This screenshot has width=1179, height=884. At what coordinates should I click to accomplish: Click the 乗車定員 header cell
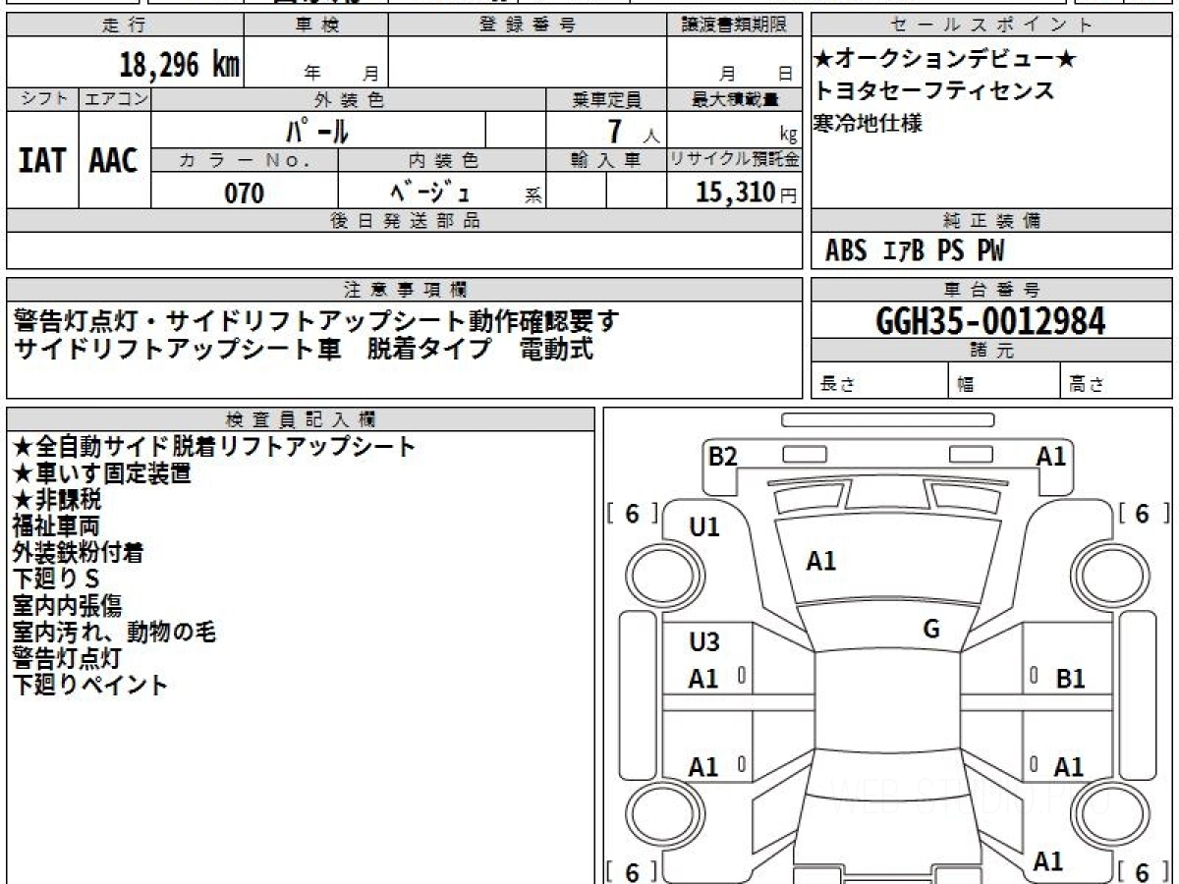(x=606, y=99)
